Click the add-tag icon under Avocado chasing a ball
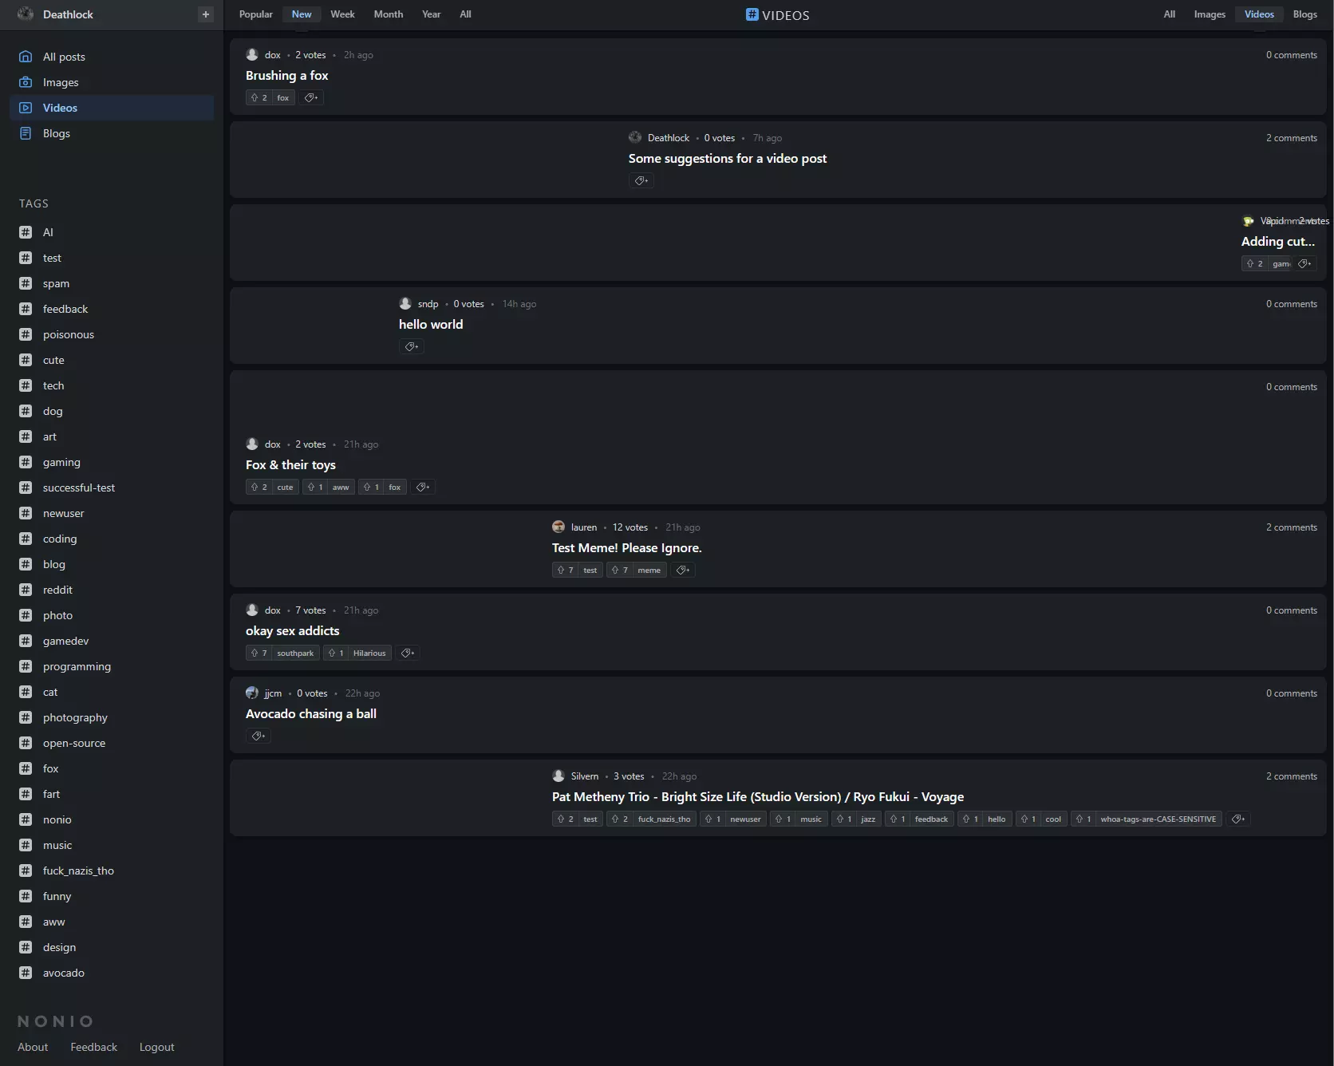The image size is (1334, 1066). pyautogui.click(x=259, y=736)
